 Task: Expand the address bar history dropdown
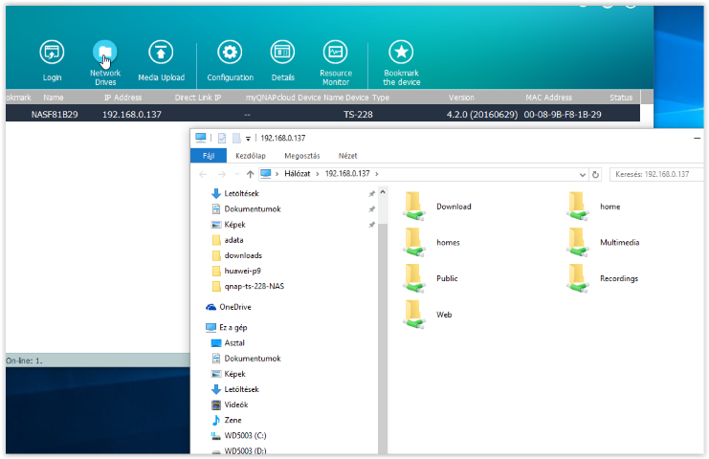coord(582,174)
